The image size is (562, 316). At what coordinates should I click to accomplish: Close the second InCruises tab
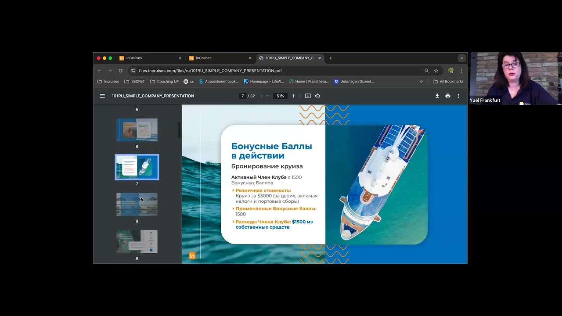[250, 58]
